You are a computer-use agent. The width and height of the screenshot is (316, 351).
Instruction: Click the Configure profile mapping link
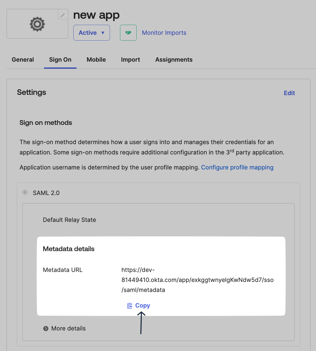(237, 167)
